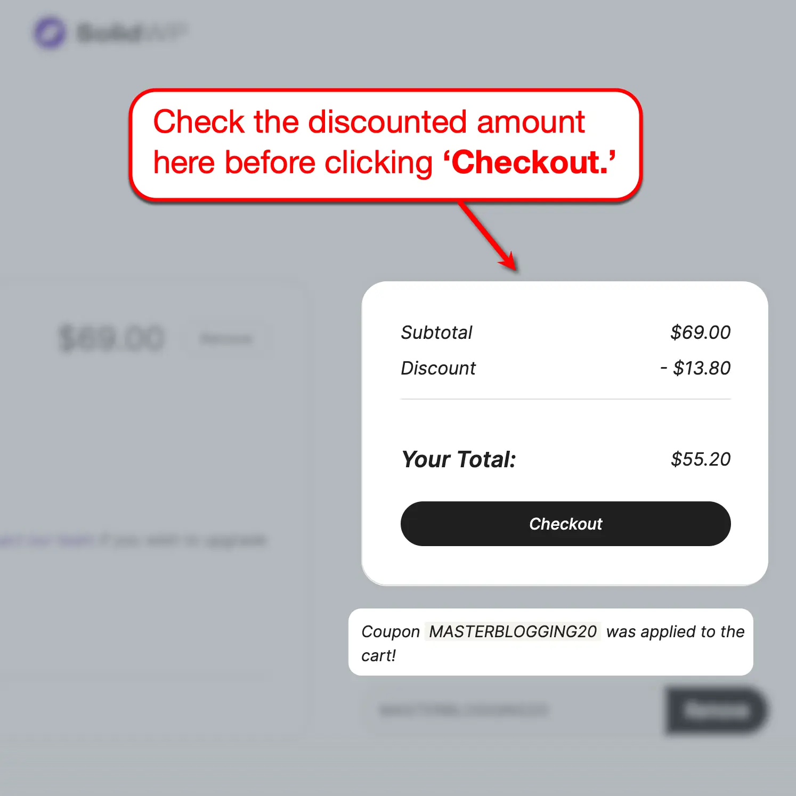Click the coupon applied confirmation message
The width and height of the screenshot is (796, 796).
pyautogui.click(x=551, y=643)
